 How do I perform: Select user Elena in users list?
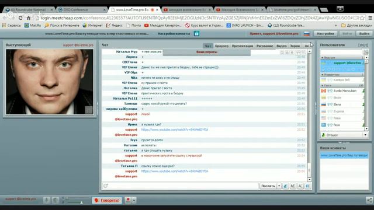click(342, 104)
